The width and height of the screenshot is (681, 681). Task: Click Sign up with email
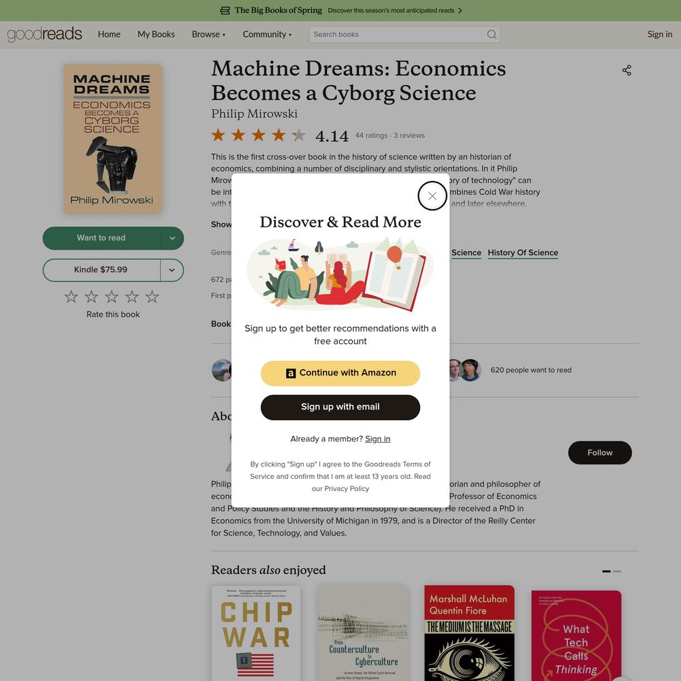point(340,407)
